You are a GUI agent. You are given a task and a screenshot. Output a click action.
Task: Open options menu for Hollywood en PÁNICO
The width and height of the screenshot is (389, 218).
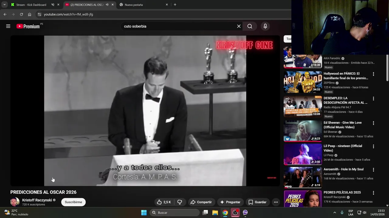click(374, 74)
